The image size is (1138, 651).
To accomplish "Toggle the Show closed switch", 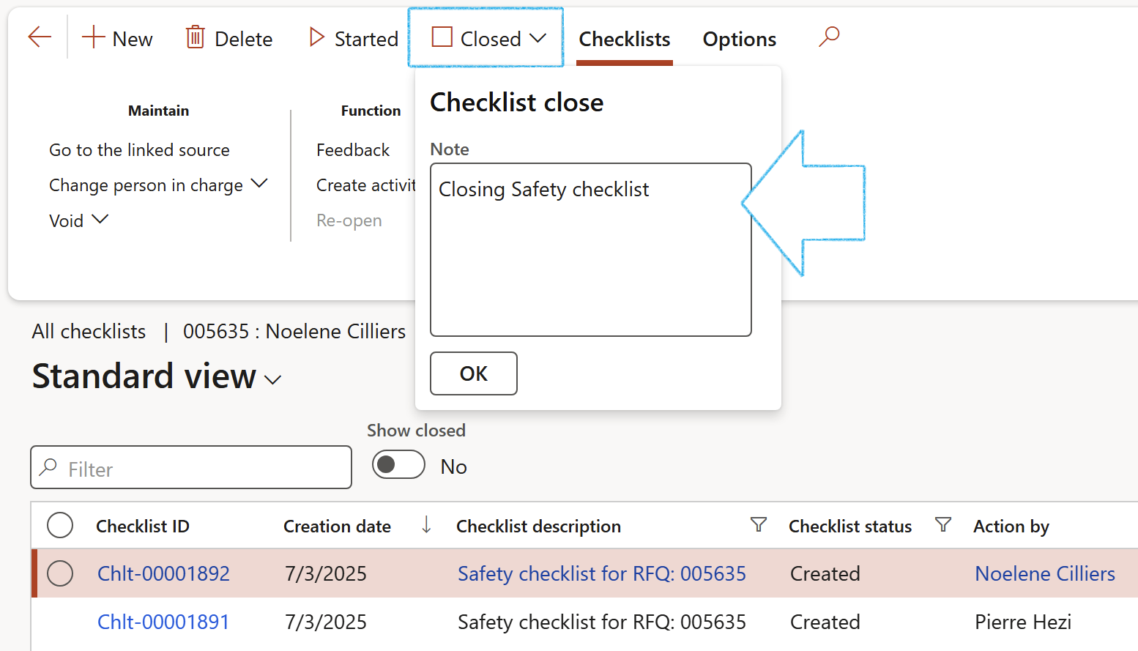I will click(x=398, y=465).
